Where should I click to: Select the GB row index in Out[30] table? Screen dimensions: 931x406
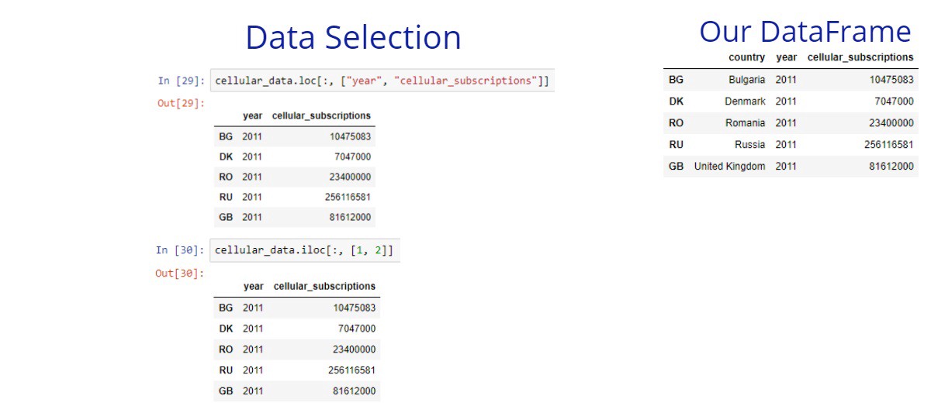(x=226, y=391)
